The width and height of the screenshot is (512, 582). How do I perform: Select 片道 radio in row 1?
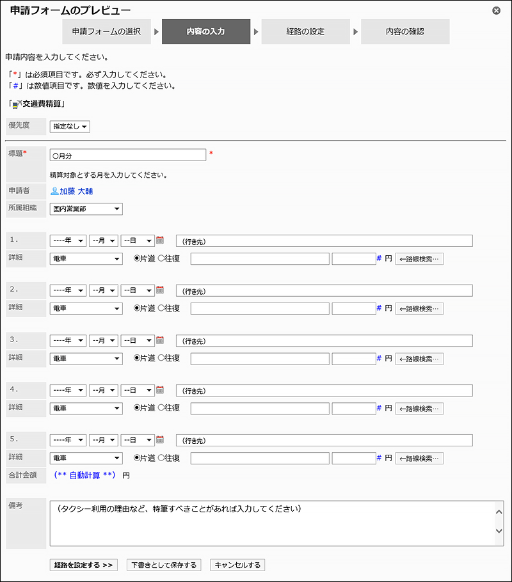136,258
